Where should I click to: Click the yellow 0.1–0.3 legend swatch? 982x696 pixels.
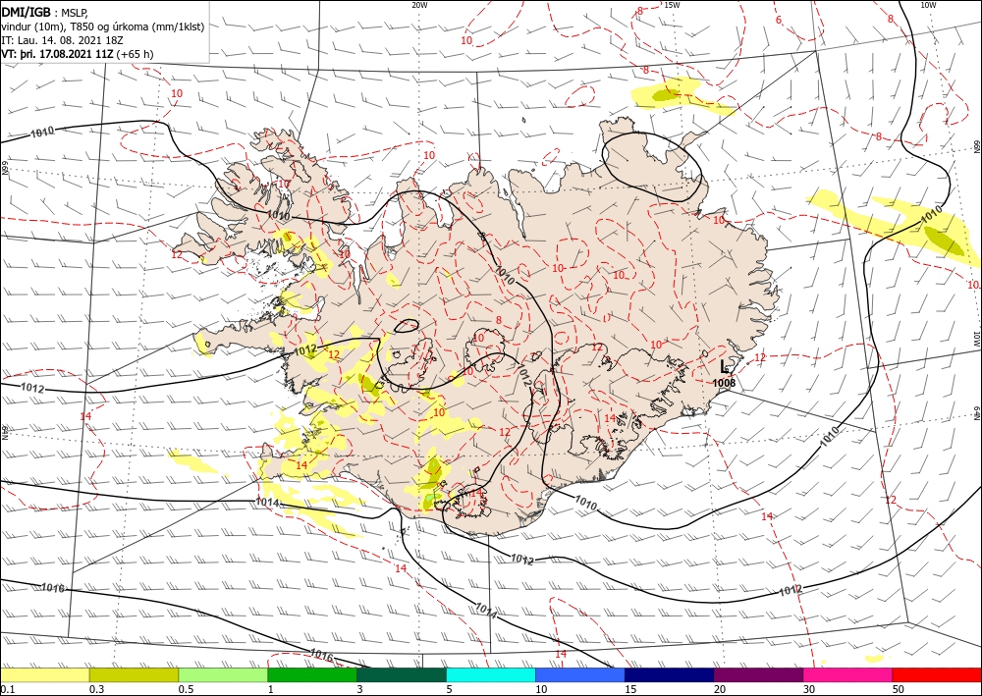[45, 674]
